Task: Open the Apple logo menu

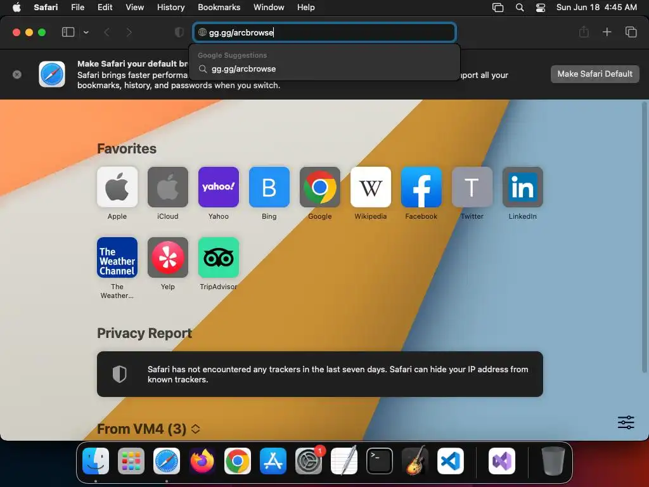Action: 16,7
